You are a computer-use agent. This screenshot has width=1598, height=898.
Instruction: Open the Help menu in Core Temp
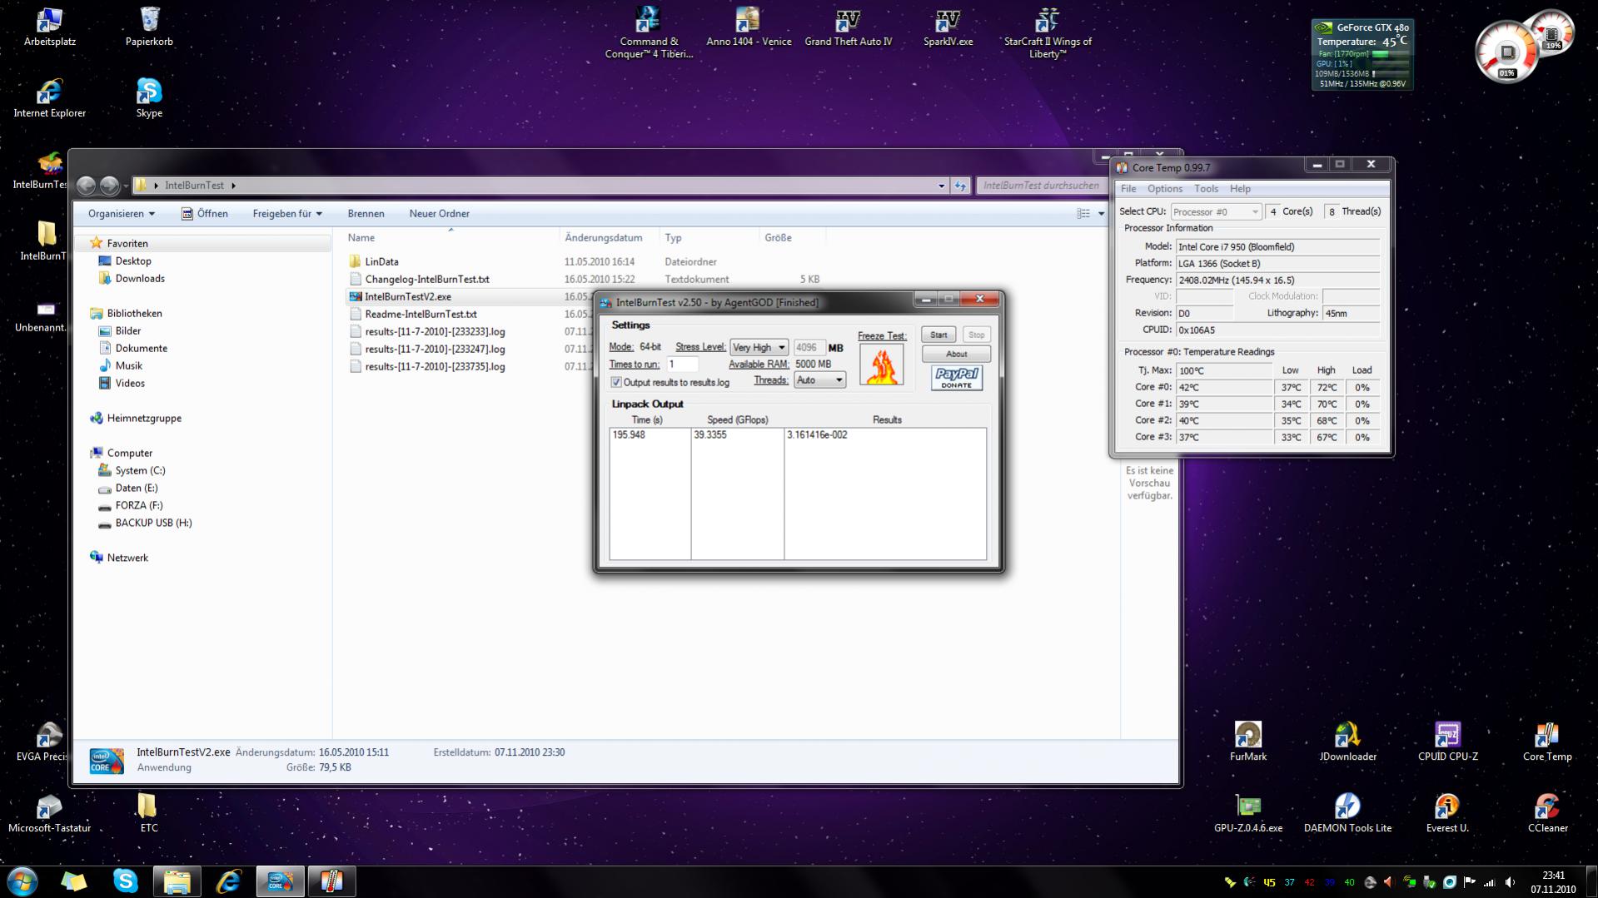coord(1240,189)
